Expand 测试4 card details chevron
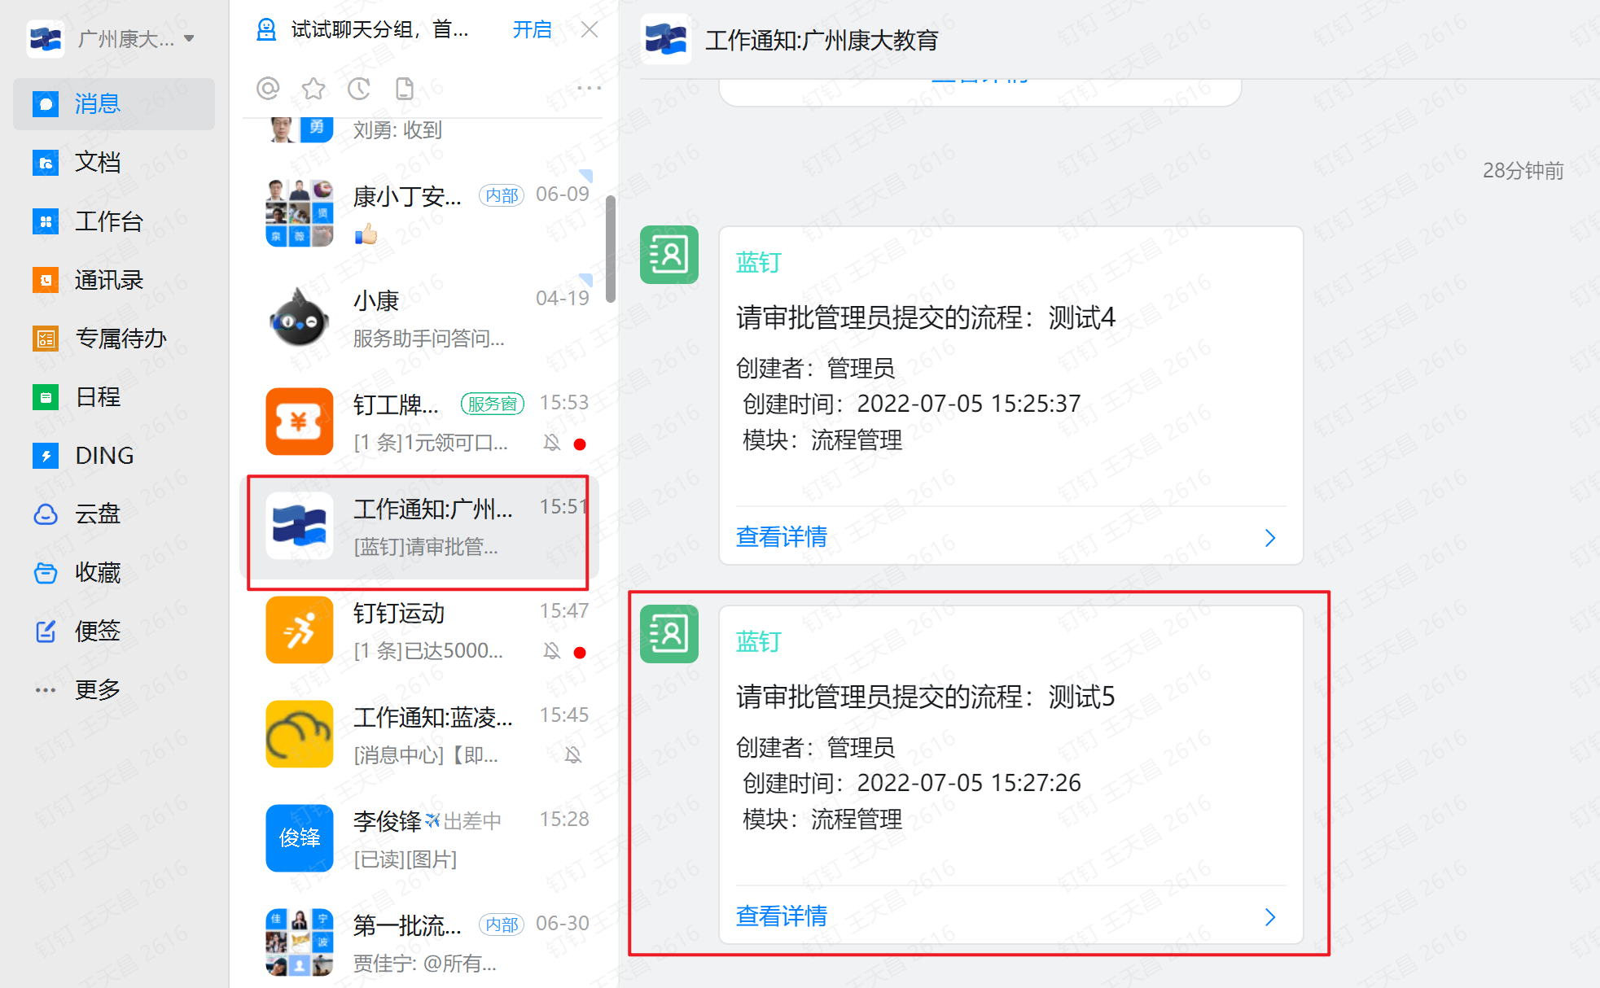 coord(1270,537)
